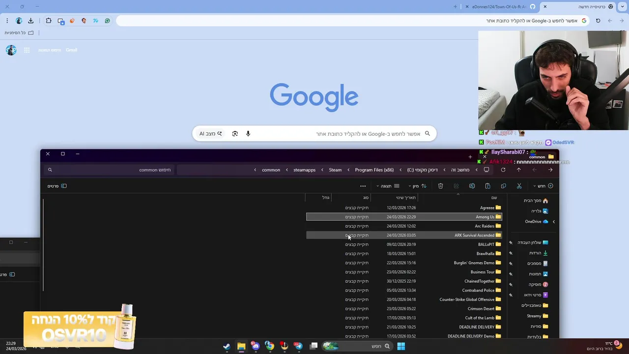Click the computer icon in the address breadcrumb
Image resolution: width=629 pixels, height=354 pixels.
[x=486, y=170]
